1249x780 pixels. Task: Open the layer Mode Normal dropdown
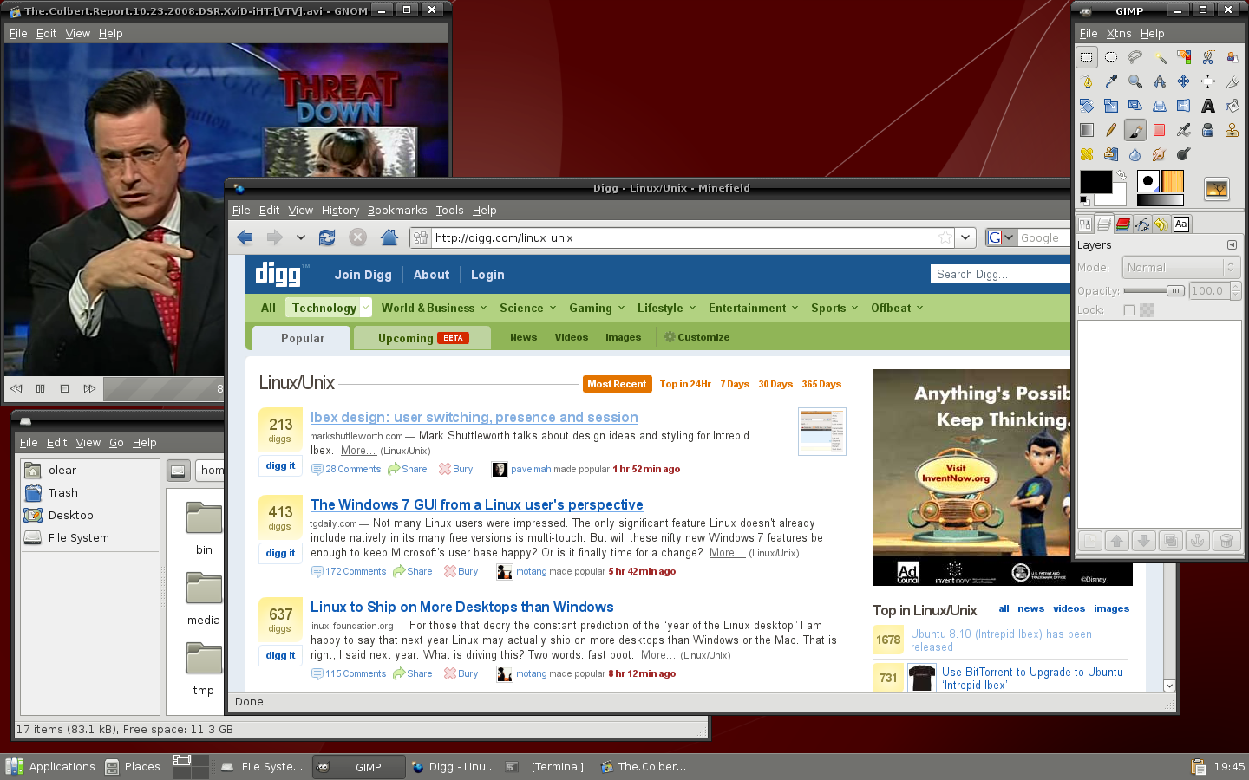click(x=1180, y=268)
